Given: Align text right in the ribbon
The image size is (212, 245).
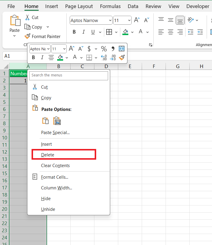Looking at the screenshot, I should [180, 32].
